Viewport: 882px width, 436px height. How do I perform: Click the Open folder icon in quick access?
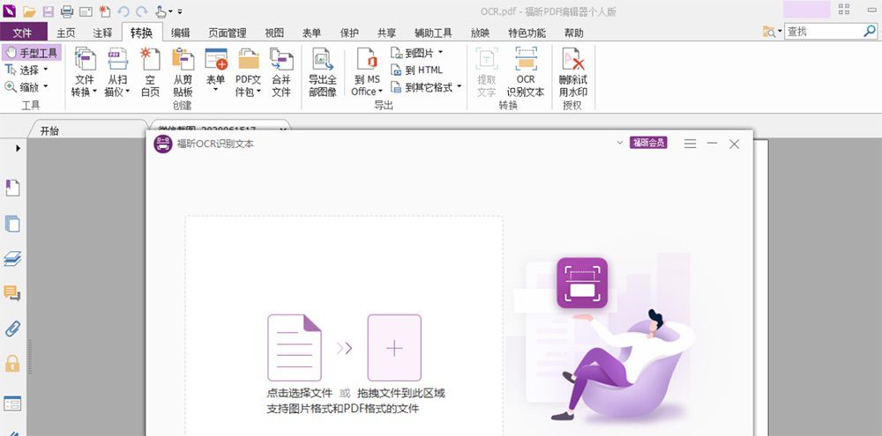click(29, 11)
